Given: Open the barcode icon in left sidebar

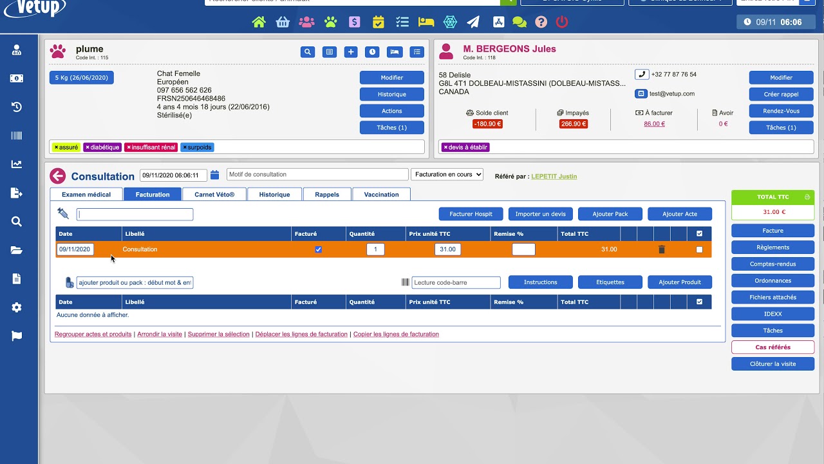Looking at the screenshot, I should pos(17,135).
